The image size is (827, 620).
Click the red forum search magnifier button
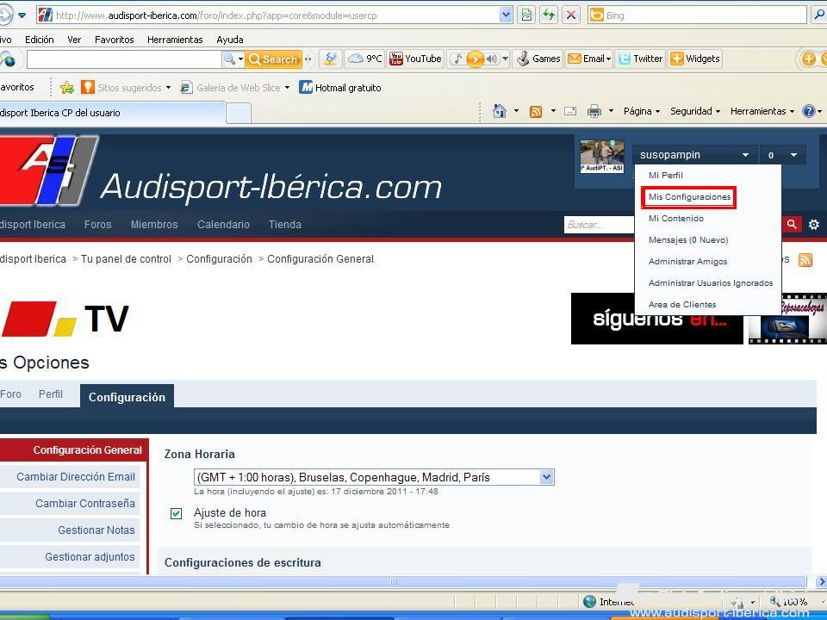tap(791, 224)
